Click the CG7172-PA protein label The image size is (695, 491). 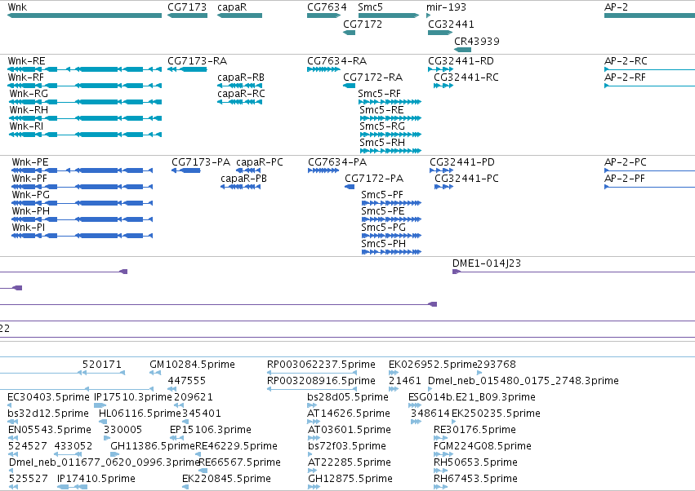(x=374, y=179)
